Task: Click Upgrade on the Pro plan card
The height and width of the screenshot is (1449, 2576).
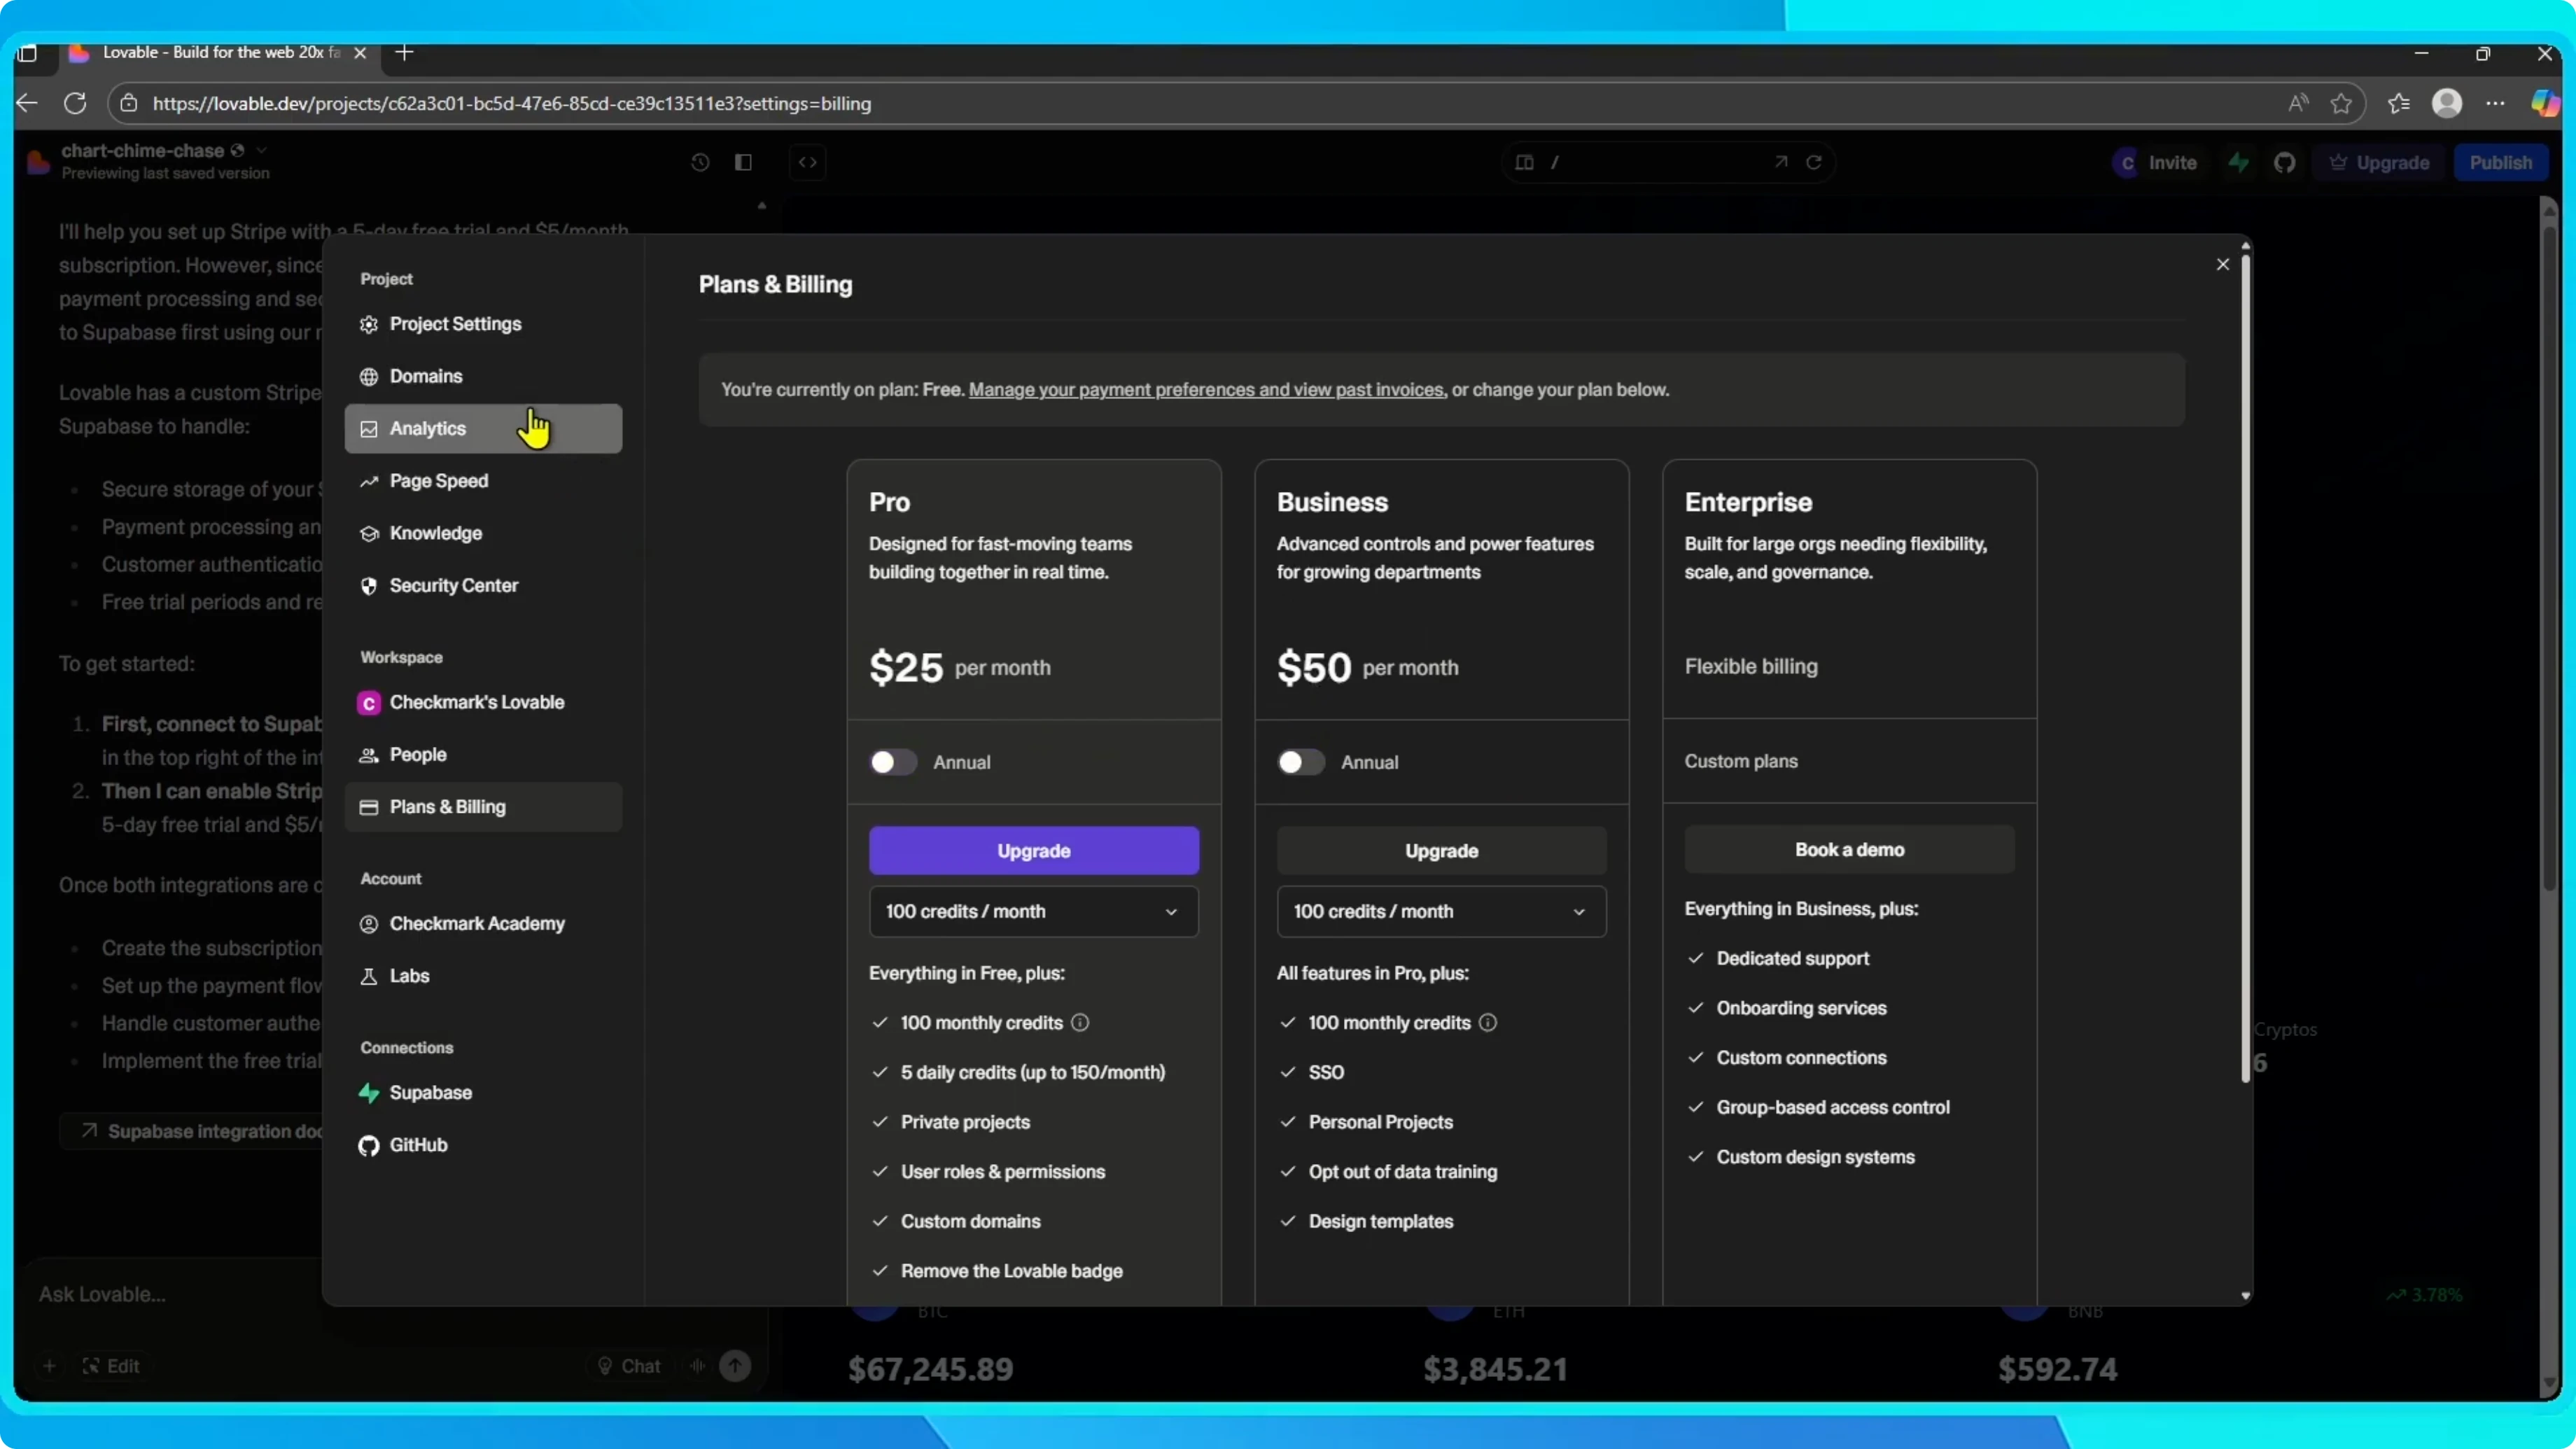Action: [1033, 851]
